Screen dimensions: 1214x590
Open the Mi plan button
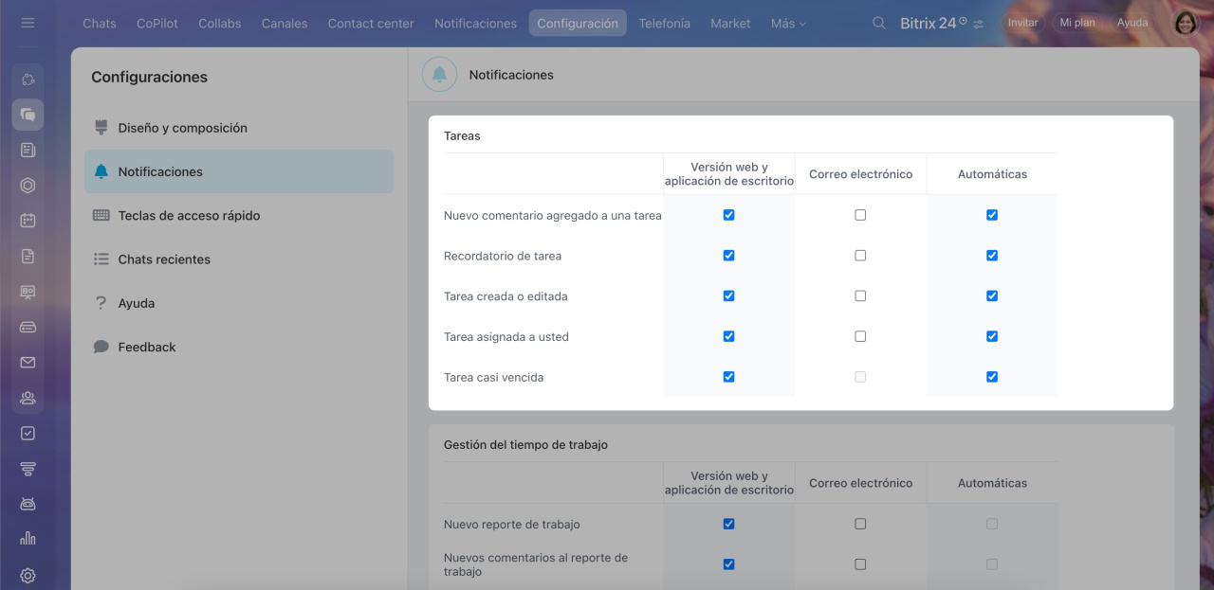coord(1078,23)
